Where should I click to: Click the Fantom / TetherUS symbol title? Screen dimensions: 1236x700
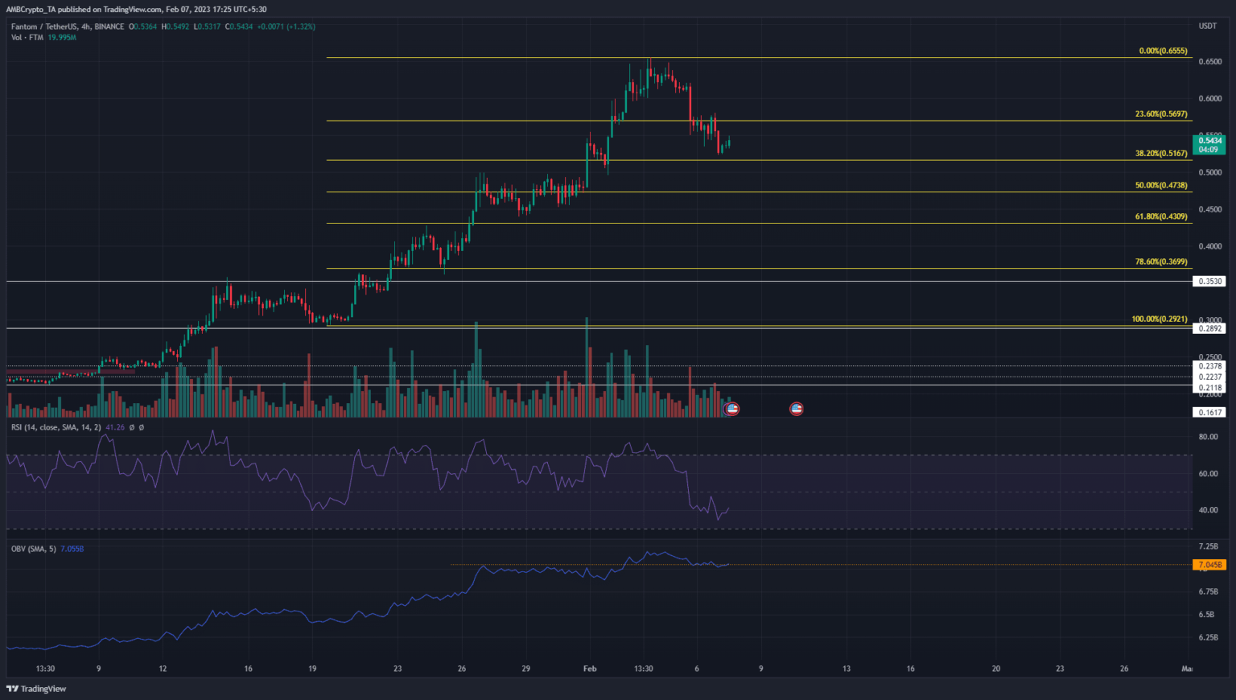tap(44, 27)
